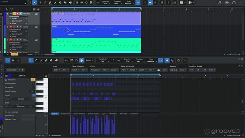Open the track list icon above the tracks
245x138 pixels.
coord(34,9)
